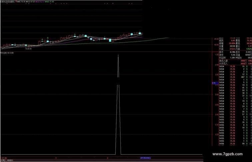Click the 2012年 timeline label

[4, 158]
